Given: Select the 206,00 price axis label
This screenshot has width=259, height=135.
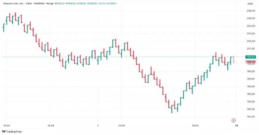Looking at the screenshot, I should click(251, 11).
